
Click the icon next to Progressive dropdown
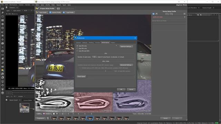coord(48,118)
